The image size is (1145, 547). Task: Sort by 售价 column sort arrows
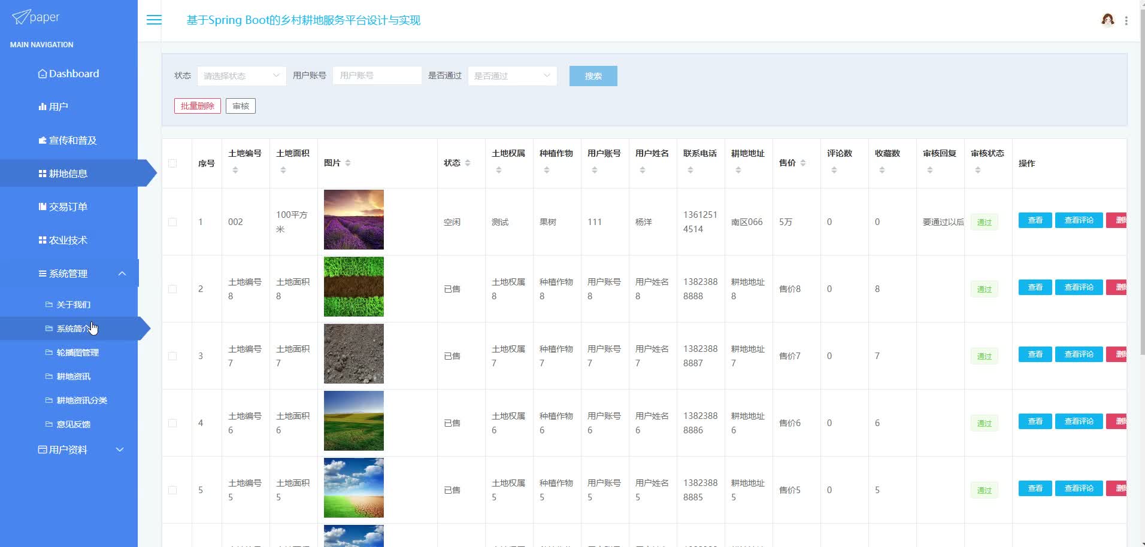(x=803, y=163)
